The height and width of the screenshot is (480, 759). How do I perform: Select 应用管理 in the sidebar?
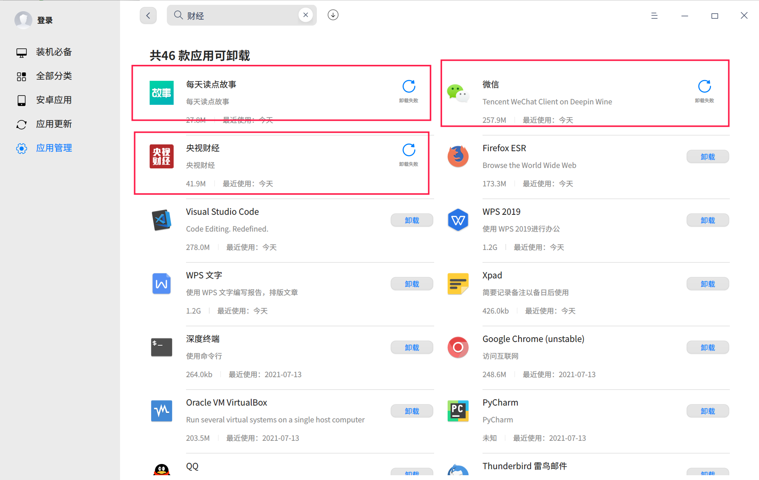(x=54, y=148)
